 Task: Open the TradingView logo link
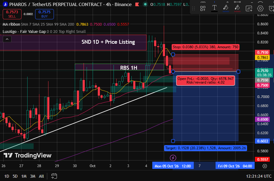tap(28, 155)
